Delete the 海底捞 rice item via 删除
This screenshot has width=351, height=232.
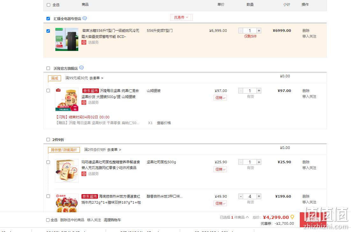click(x=306, y=196)
